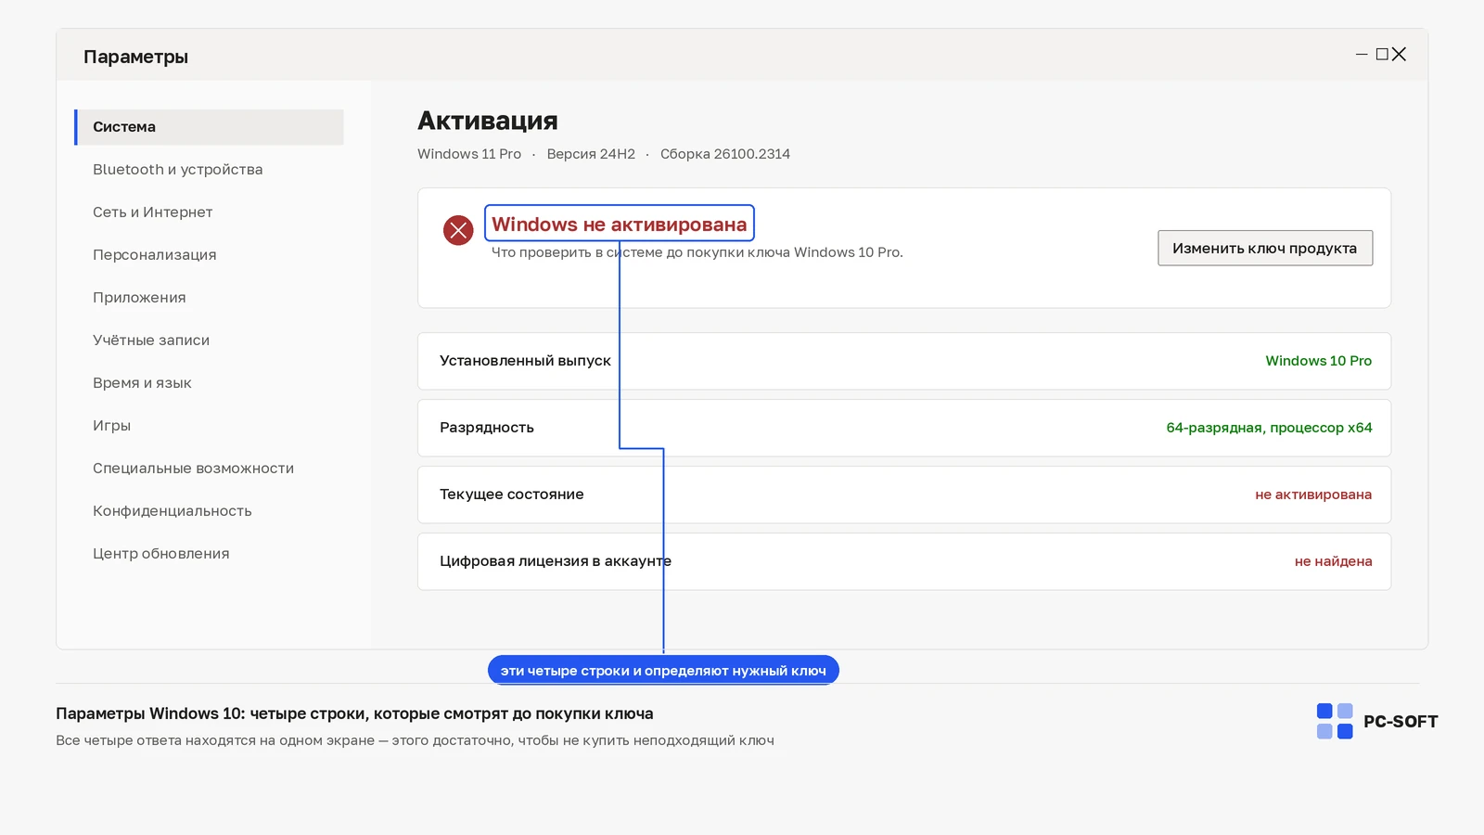The width and height of the screenshot is (1484, 835).
Task: Select the Система sidebar item
Action: [x=210, y=127]
